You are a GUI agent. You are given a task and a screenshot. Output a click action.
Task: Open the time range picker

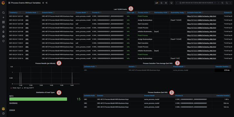coord(198,3)
